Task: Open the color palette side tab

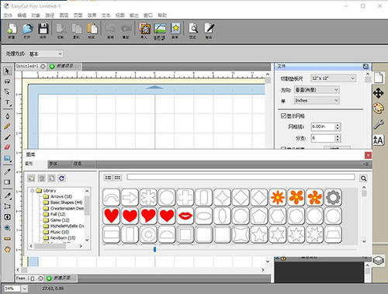Action: tap(379, 109)
